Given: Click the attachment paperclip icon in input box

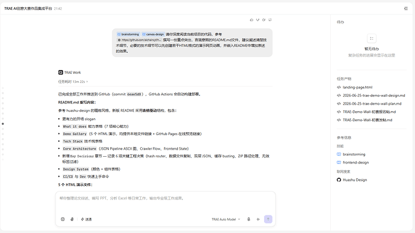Looking at the screenshot, I should [x=72, y=219].
